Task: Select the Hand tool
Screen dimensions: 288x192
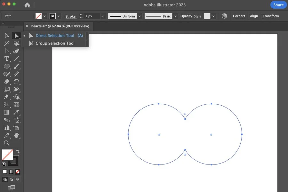Action: 16,135
